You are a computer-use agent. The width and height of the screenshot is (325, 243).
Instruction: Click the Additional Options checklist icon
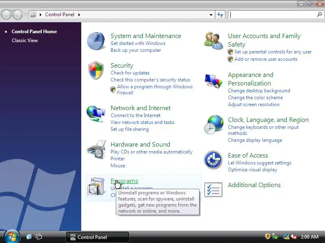tap(213, 190)
